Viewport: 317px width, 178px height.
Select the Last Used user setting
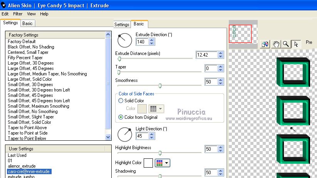click(17, 155)
